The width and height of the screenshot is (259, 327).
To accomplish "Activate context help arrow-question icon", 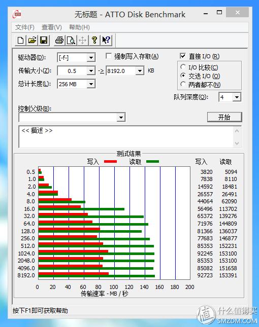I will (106, 40).
